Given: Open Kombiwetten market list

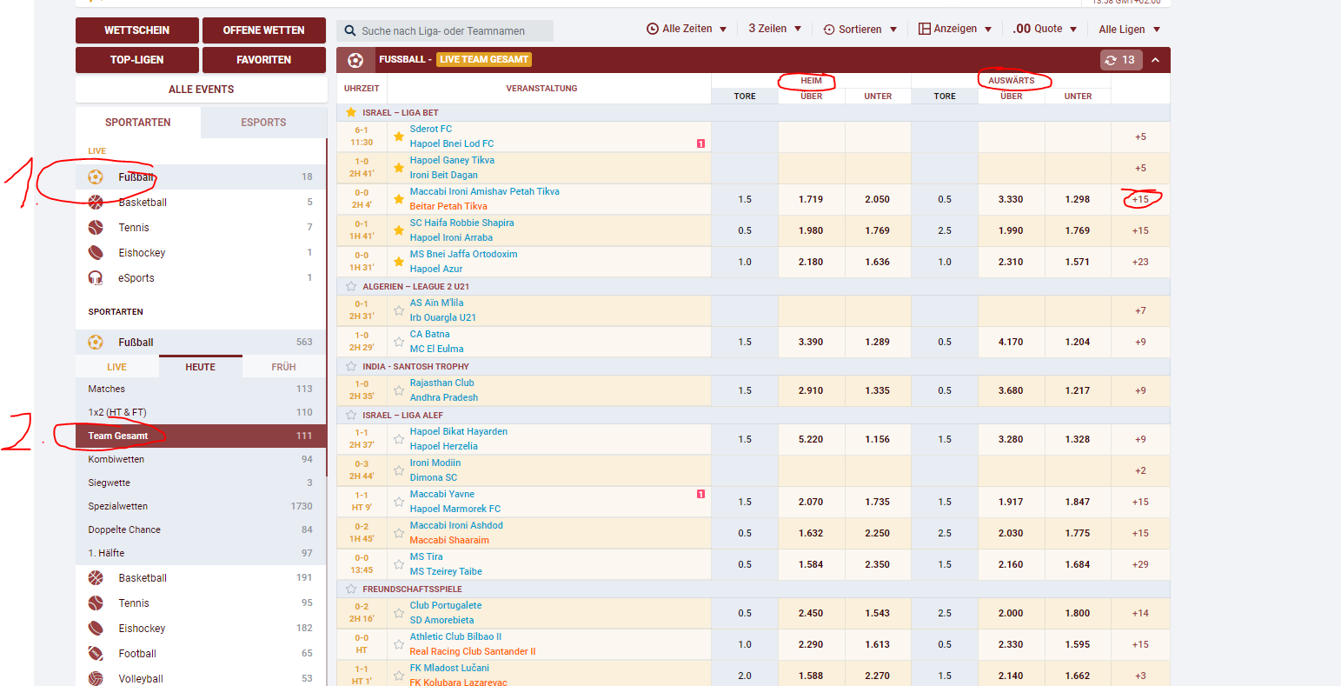Looking at the screenshot, I should (201, 459).
